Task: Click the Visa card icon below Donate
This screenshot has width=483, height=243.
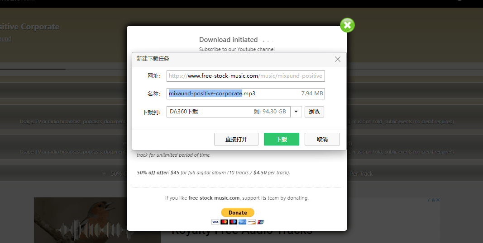Action: point(215,222)
